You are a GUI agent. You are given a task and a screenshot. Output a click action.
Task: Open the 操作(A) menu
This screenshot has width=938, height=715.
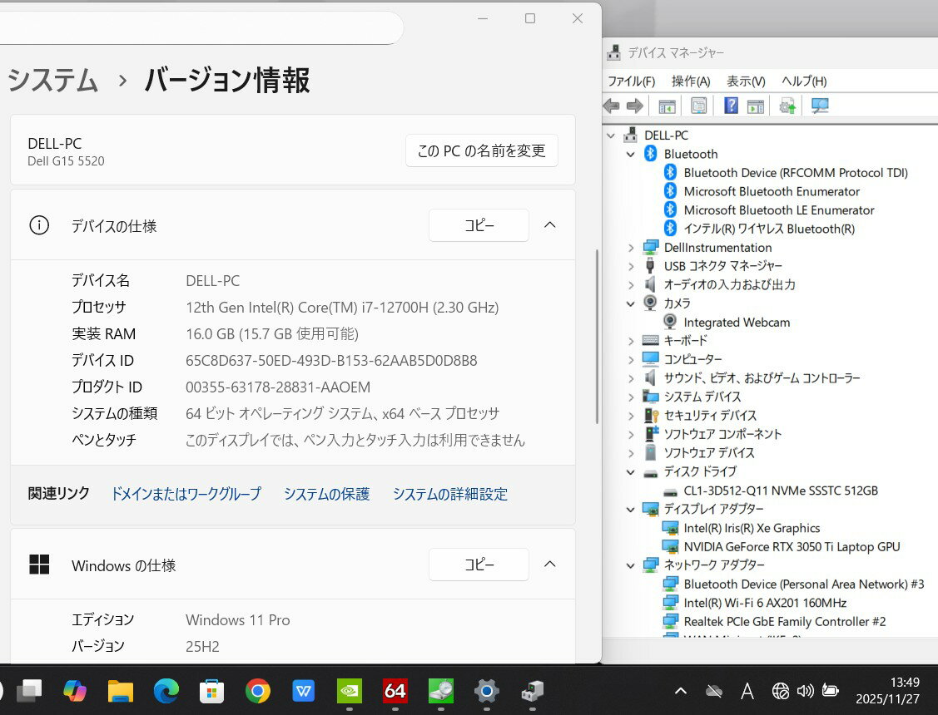point(690,81)
